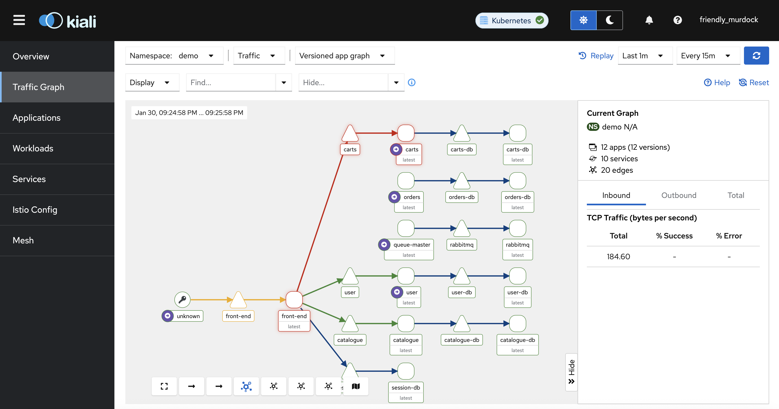The height and width of the screenshot is (409, 779).
Task: Select the front-end latest app node
Action: point(294,300)
